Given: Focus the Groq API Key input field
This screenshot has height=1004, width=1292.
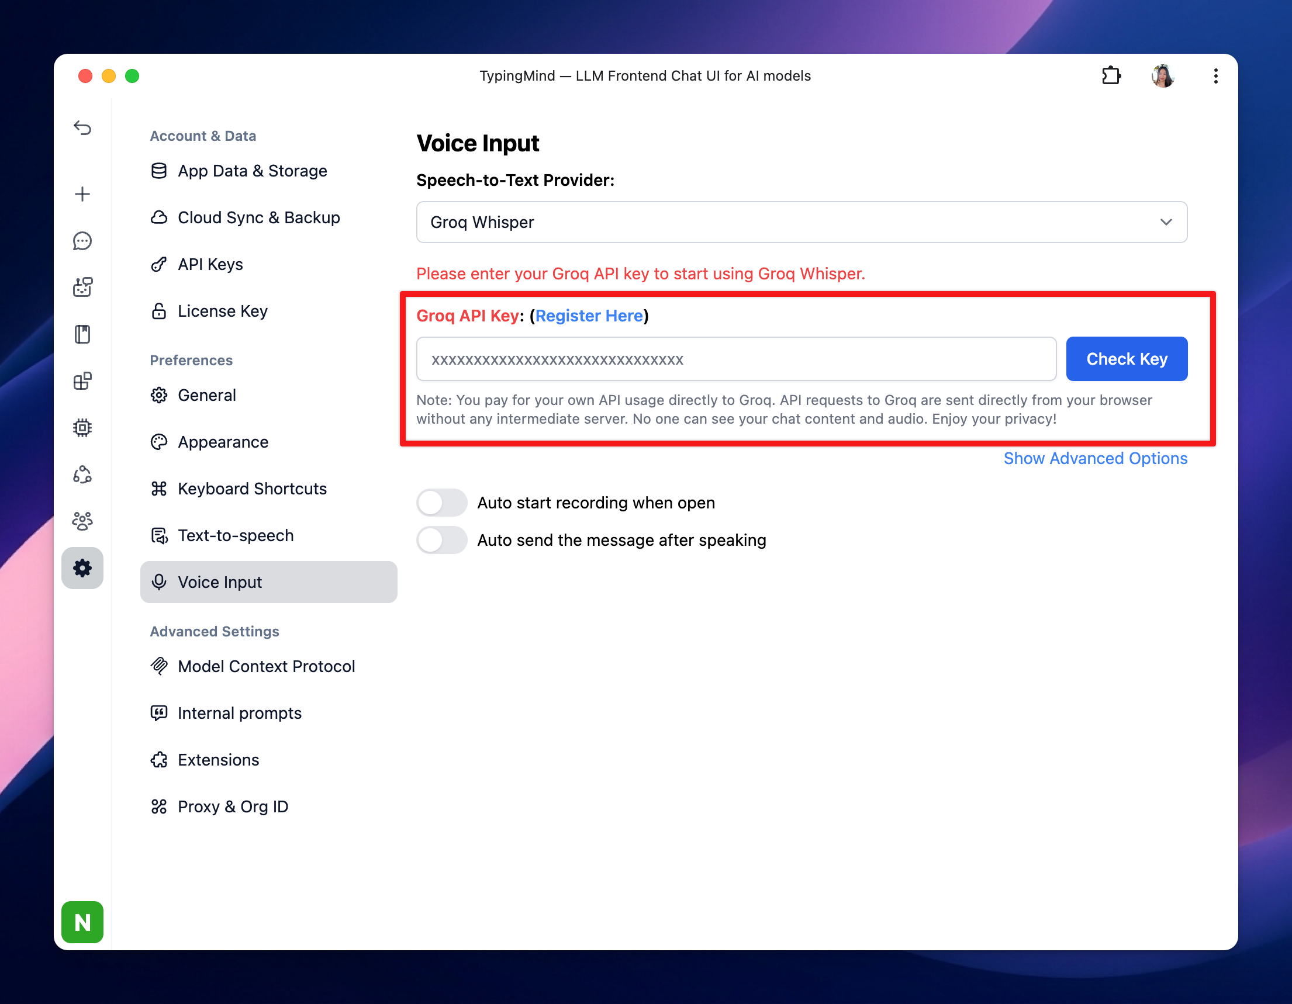Looking at the screenshot, I should (736, 359).
